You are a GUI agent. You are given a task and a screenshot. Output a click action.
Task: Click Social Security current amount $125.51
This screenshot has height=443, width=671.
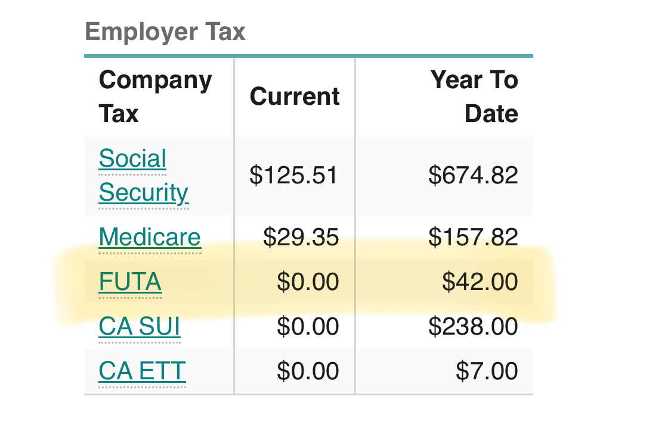[293, 175]
